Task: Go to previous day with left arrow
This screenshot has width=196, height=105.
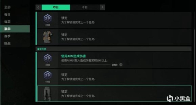Action: pos(38,7)
